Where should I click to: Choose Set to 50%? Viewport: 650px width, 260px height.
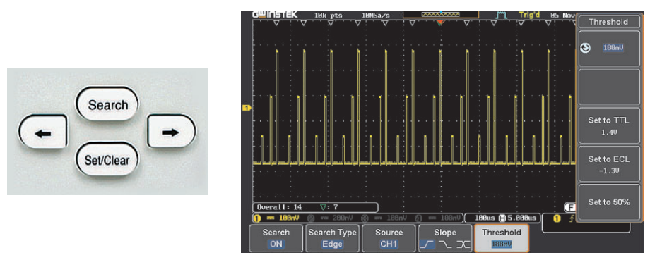(x=608, y=202)
